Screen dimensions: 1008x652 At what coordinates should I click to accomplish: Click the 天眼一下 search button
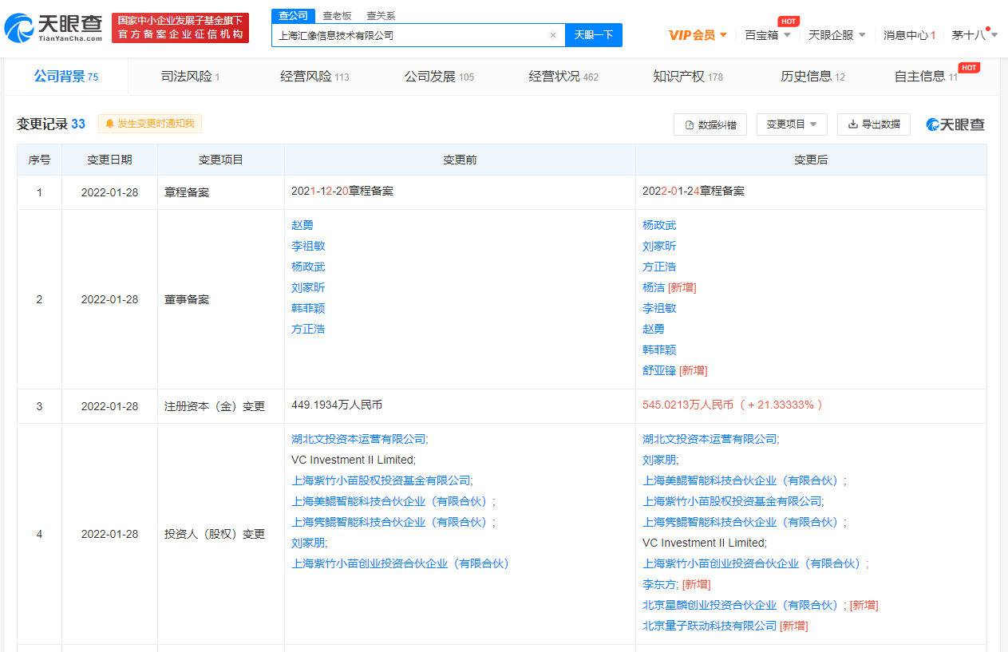click(594, 35)
